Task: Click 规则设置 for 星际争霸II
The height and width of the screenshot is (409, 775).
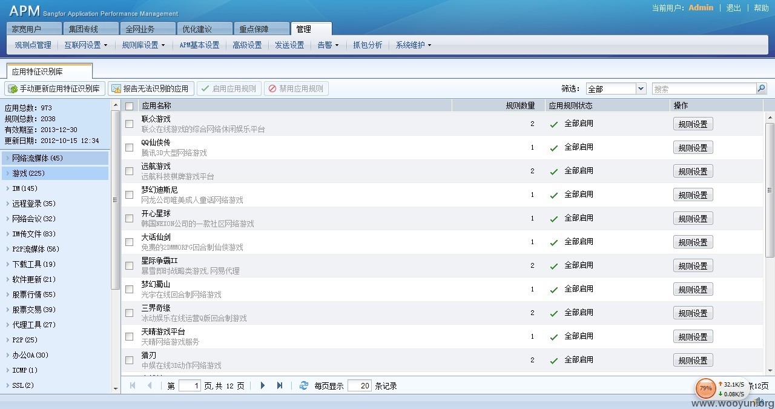Action: click(693, 265)
